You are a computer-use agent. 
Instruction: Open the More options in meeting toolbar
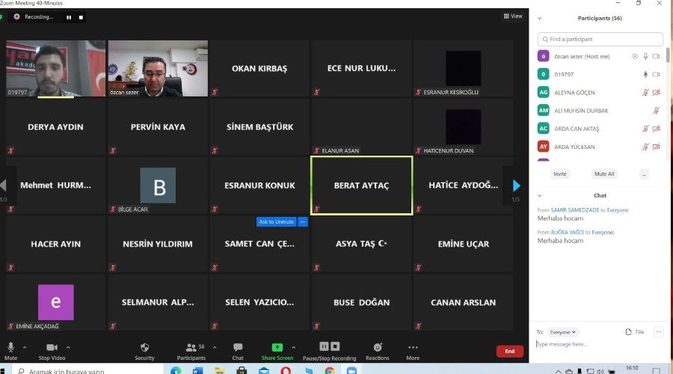point(413,348)
